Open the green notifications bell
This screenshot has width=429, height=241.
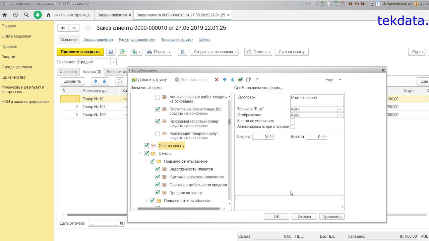pyautogui.click(x=38, y=15)
